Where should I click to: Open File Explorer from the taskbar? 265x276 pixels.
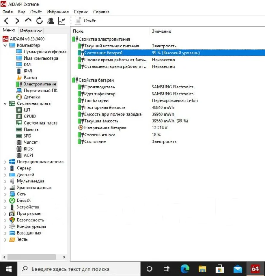click(x=203, y=269)
